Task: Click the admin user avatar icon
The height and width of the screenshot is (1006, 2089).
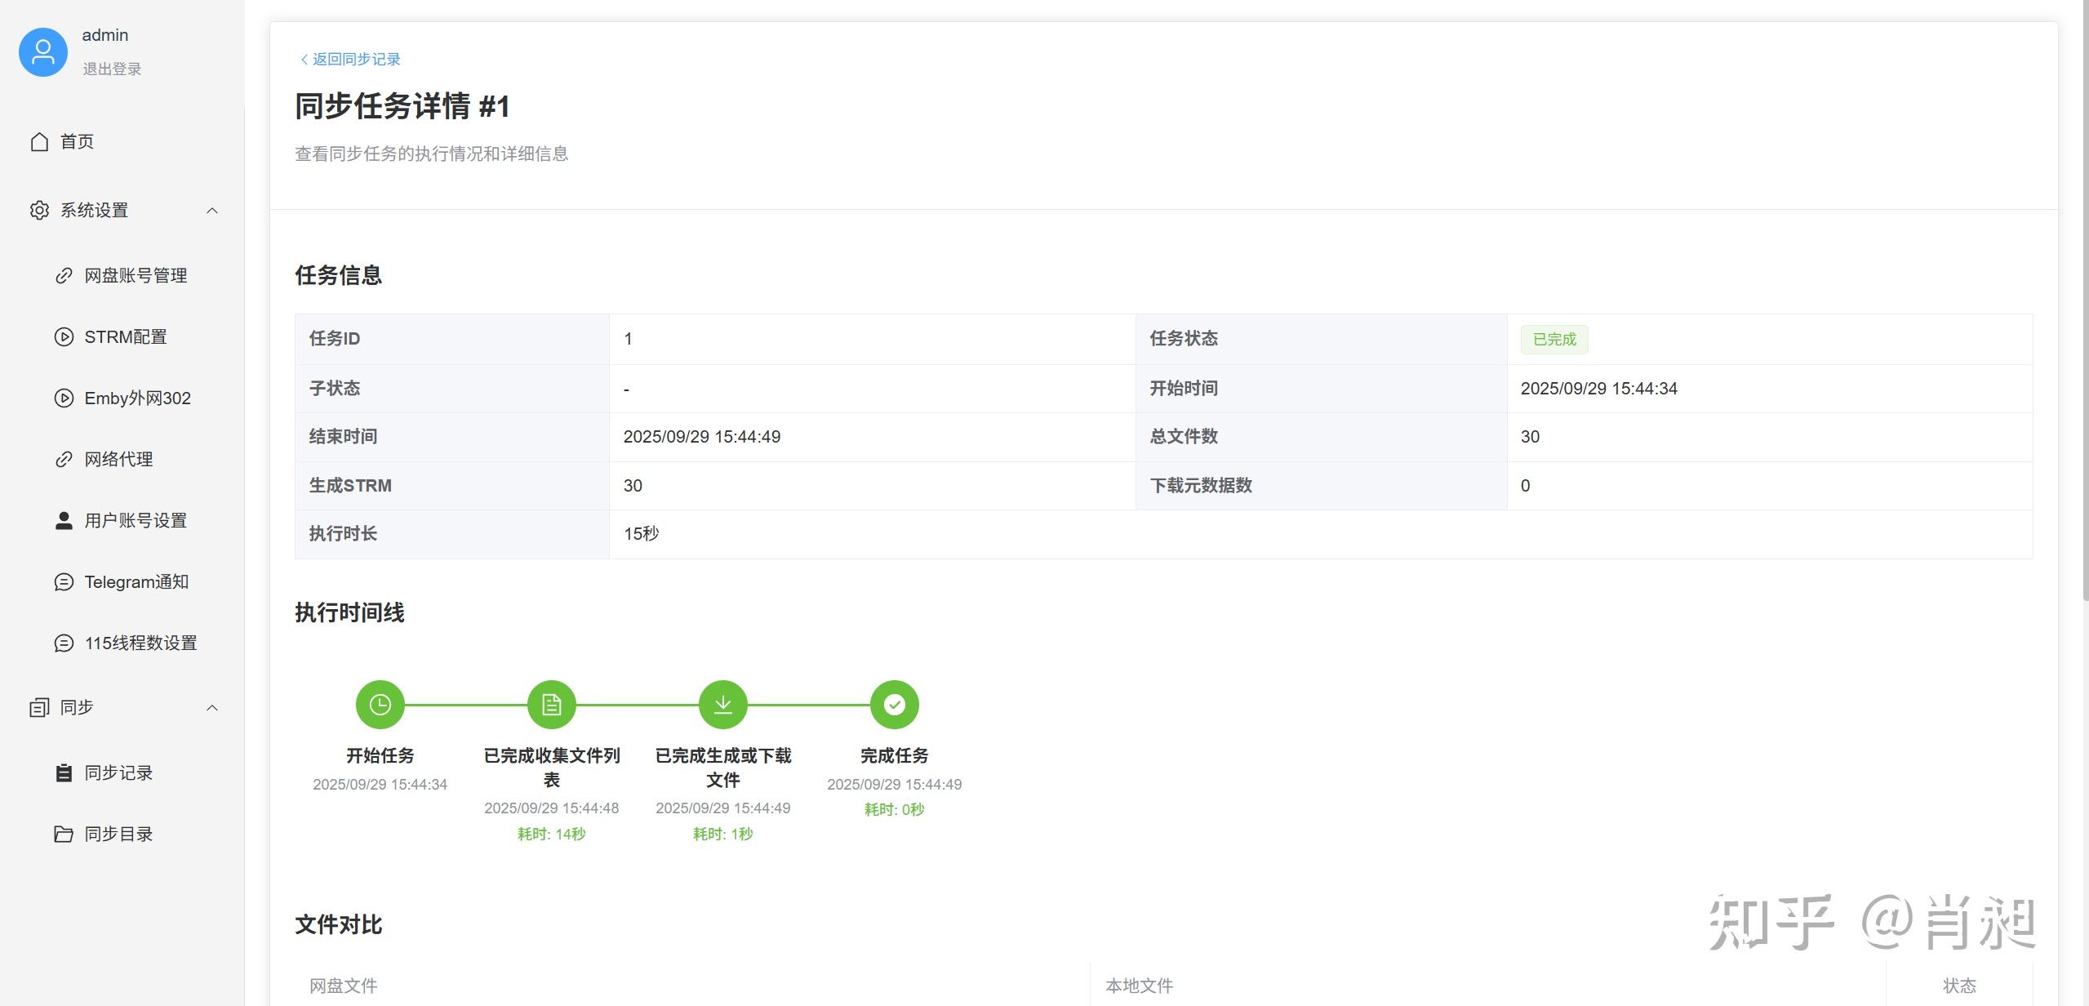Action: (x=43, y=52)
